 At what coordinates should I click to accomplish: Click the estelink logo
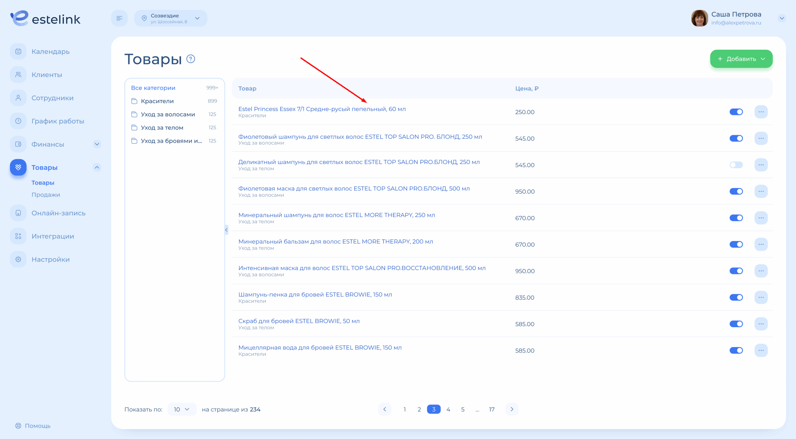45,18
